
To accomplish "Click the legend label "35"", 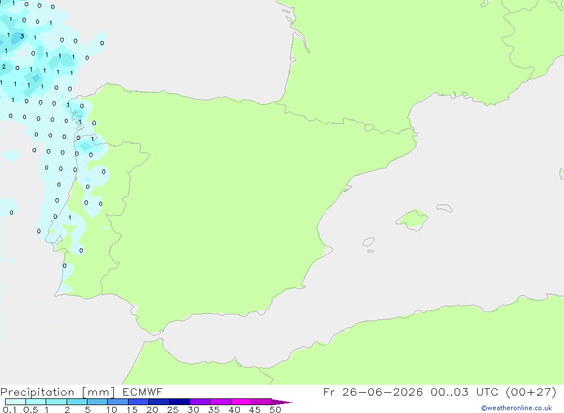I will 214,410.
